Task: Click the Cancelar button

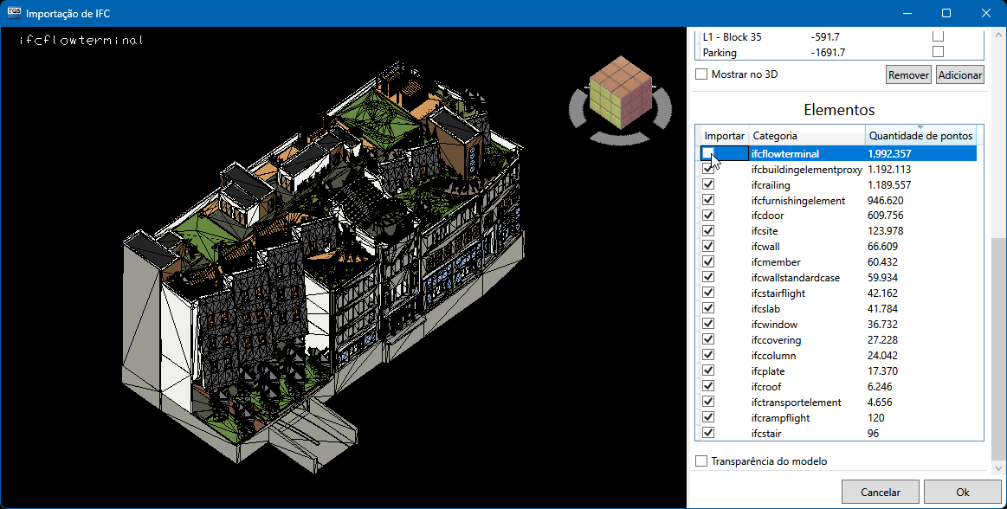Action: [x=880, y=492]
